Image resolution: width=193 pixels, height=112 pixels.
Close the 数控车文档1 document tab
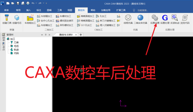76,35
